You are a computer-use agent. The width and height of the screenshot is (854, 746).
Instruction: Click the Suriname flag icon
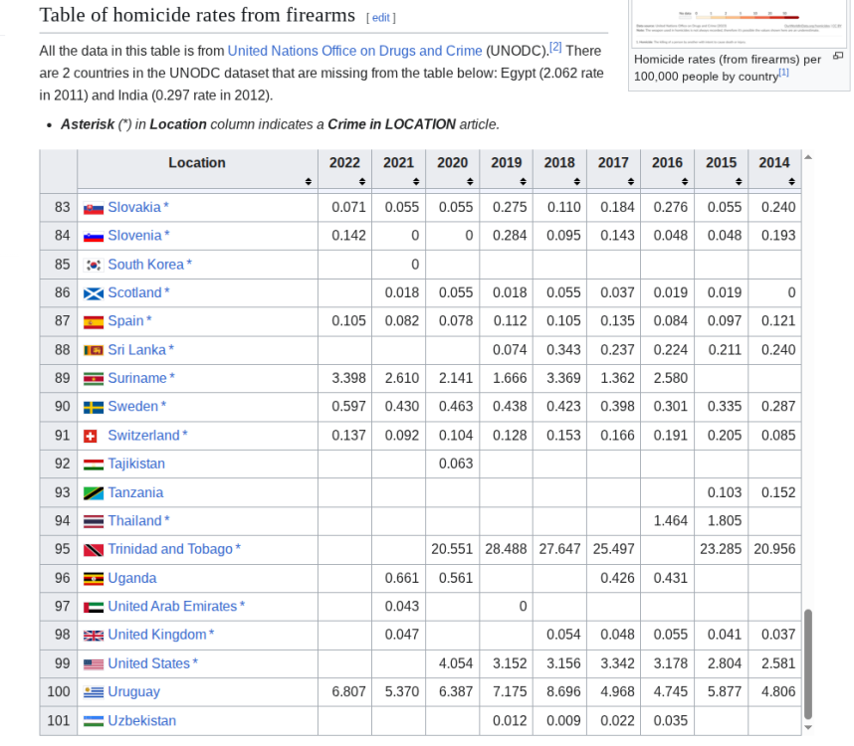(x=94, y=379)
